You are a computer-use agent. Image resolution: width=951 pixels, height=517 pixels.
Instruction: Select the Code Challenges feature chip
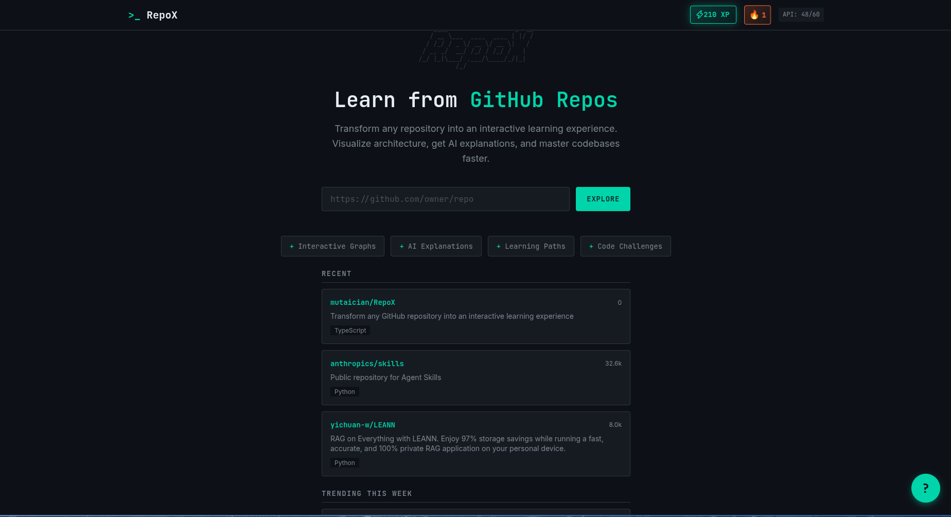click(x=625, y=246)
